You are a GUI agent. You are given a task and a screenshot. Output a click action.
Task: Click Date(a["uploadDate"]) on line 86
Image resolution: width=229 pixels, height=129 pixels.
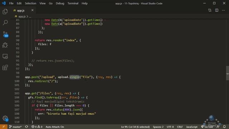(x=69, y=24)
